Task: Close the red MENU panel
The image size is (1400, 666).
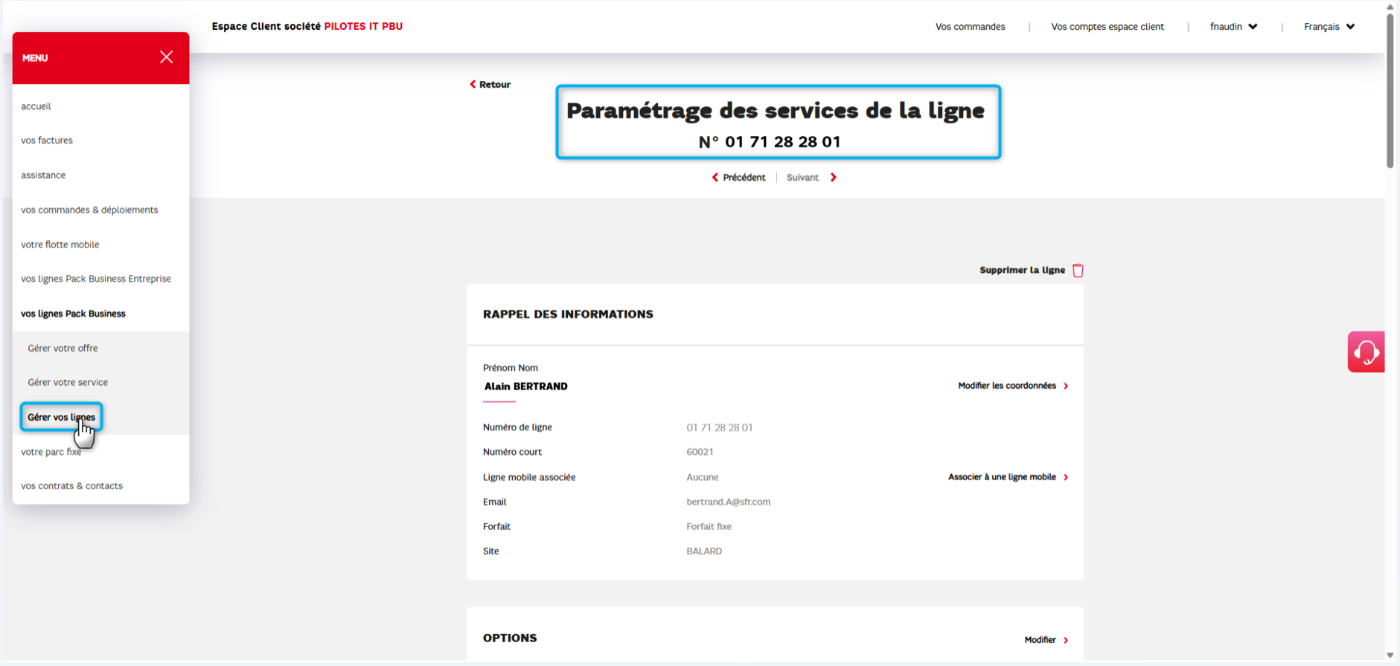Action: pyautogui.click(x=166, y=57)
